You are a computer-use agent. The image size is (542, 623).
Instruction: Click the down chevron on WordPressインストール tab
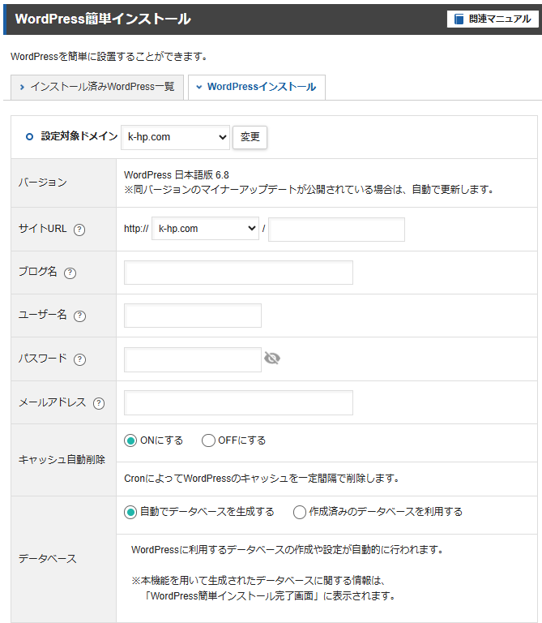pos(198,87)
